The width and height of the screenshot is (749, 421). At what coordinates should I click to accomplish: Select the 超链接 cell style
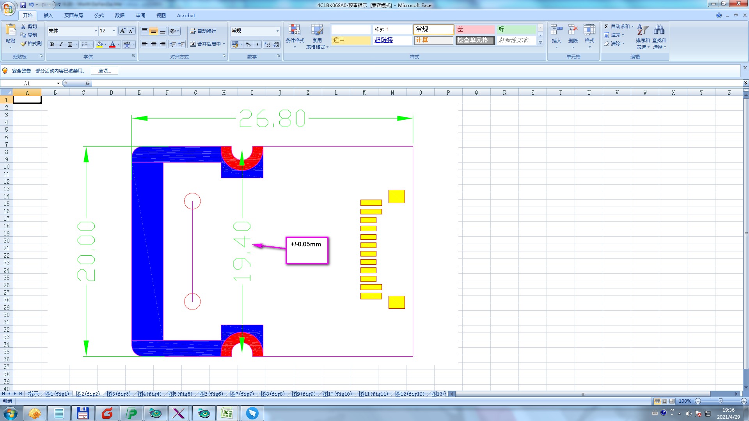[384, 40]
